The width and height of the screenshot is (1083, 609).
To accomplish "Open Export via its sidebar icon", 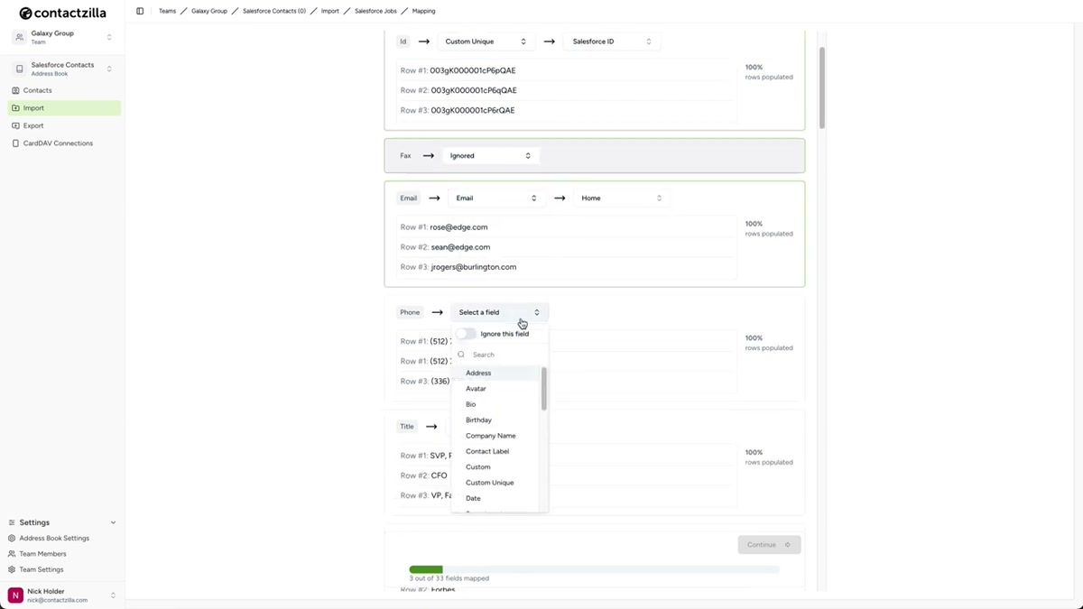I will (x=15, y=125).
